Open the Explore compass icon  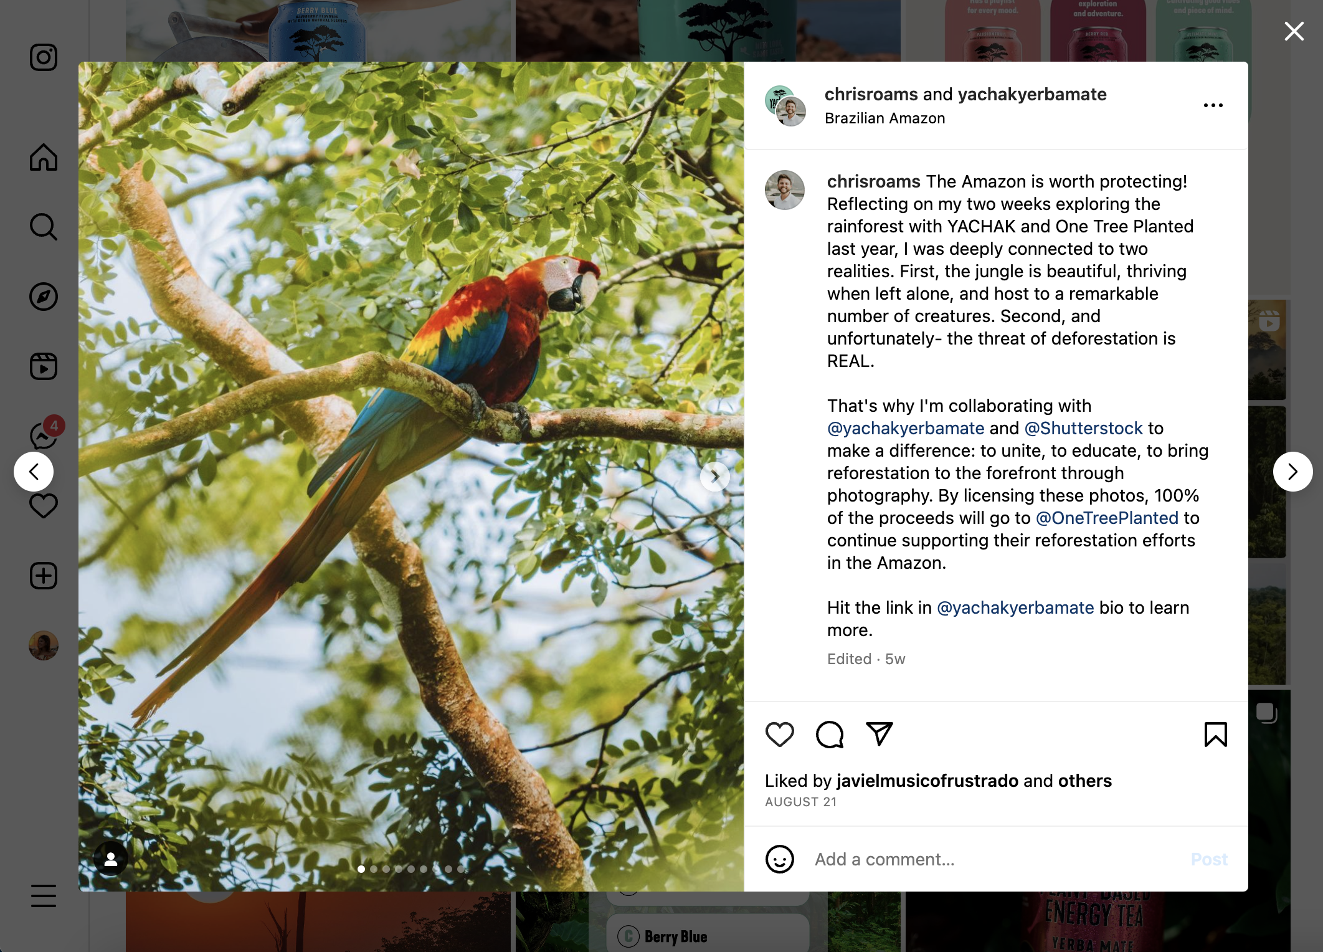[44, 297]
